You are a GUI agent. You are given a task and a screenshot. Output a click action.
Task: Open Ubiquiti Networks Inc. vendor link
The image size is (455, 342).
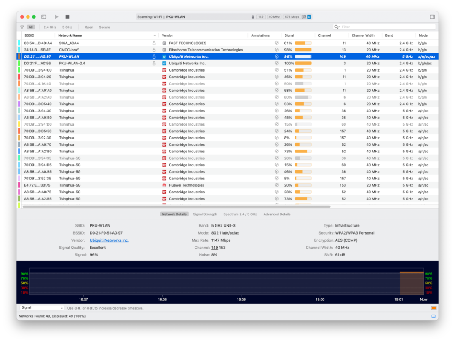click(x=109, y=240)
